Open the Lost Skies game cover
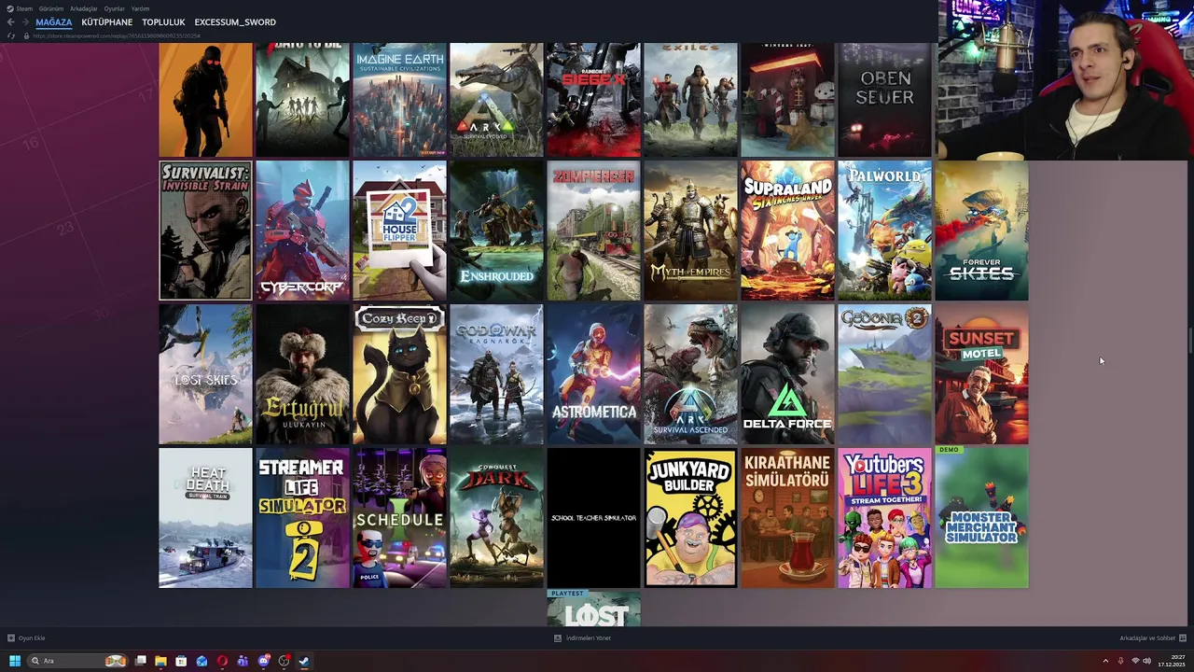The image size is (1194, 672). pyautogui.click(x=205, y=374)
